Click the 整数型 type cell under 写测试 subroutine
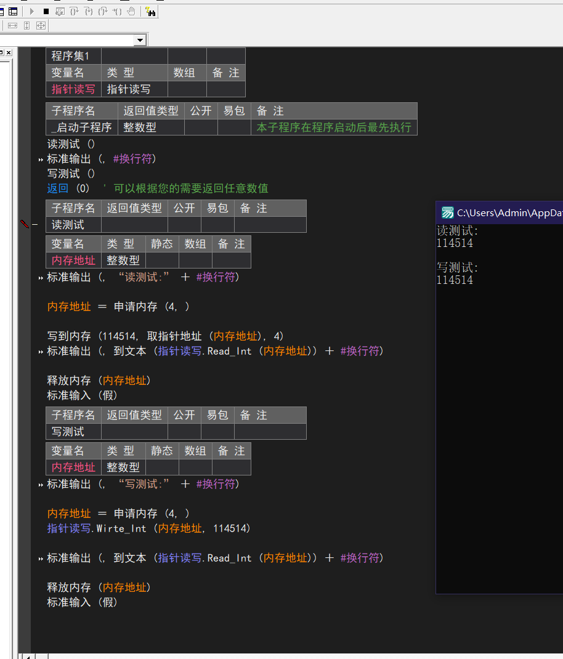This screenshot has height=659, width=563. point(124,467)
